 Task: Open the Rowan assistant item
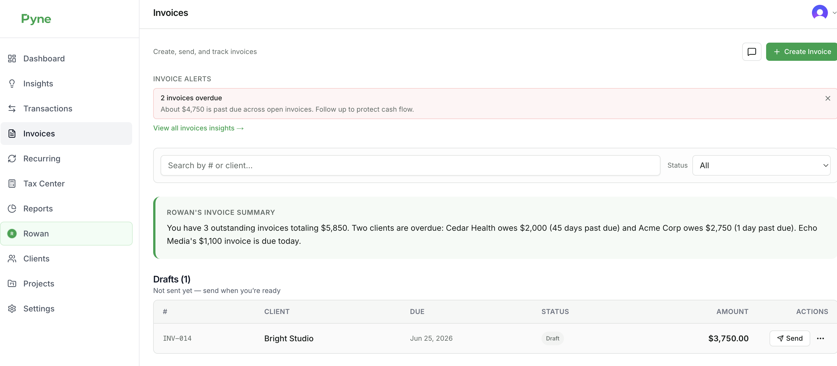click(x=66, y=233)
